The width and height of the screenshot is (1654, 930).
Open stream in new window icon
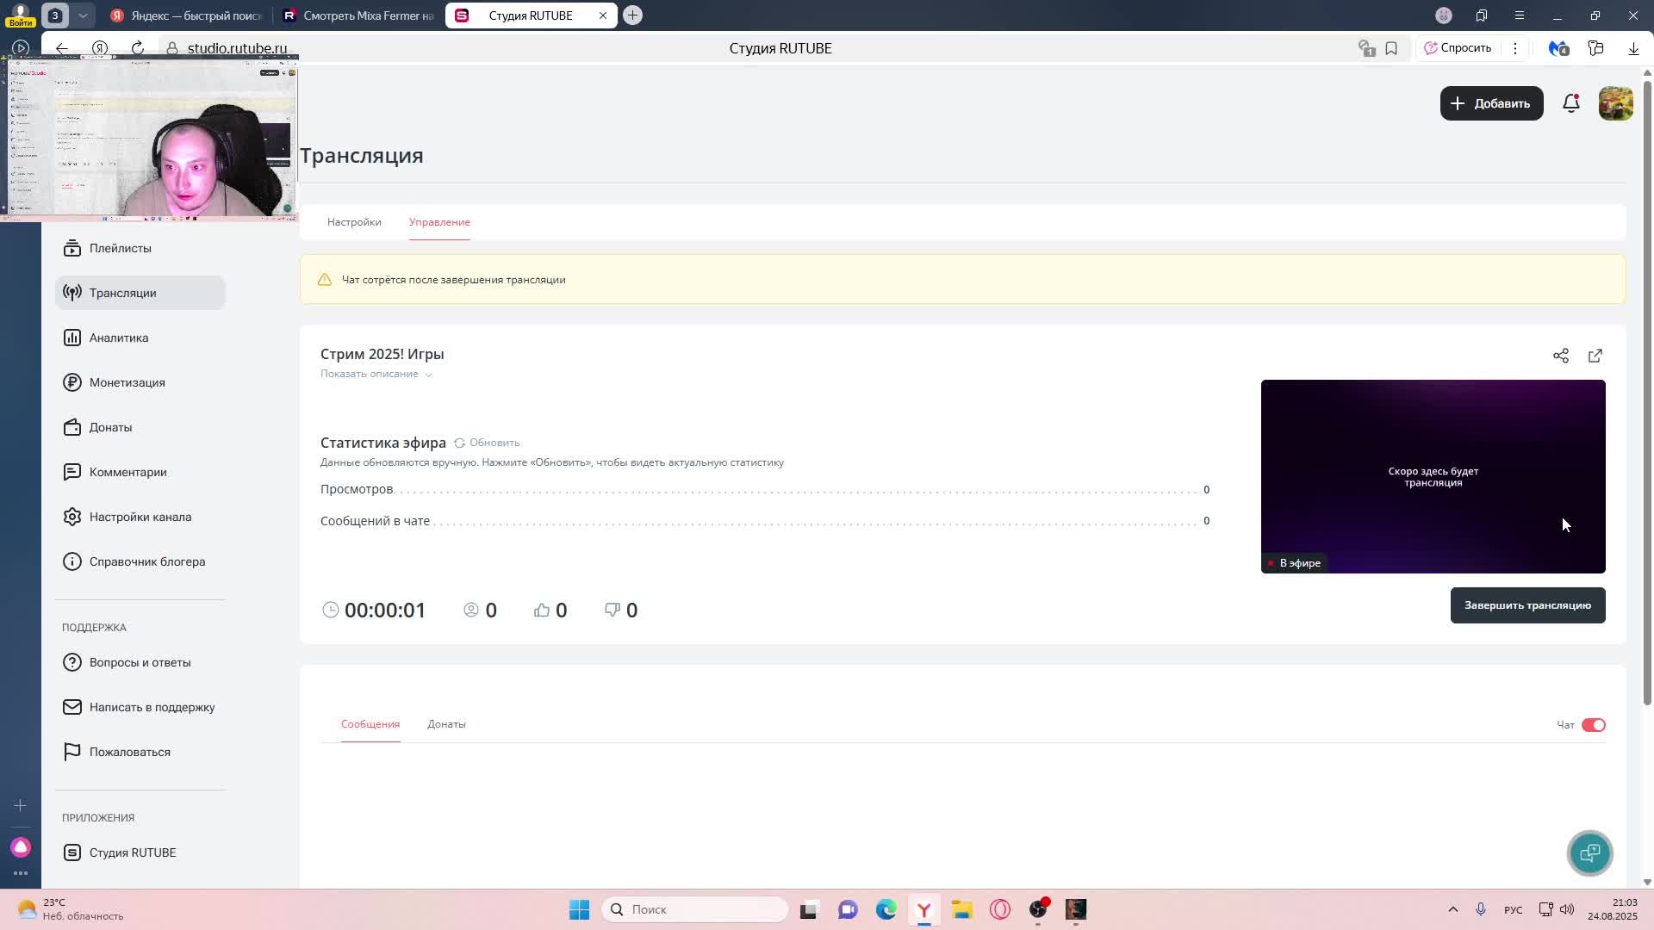click(x=1595, y=356)
